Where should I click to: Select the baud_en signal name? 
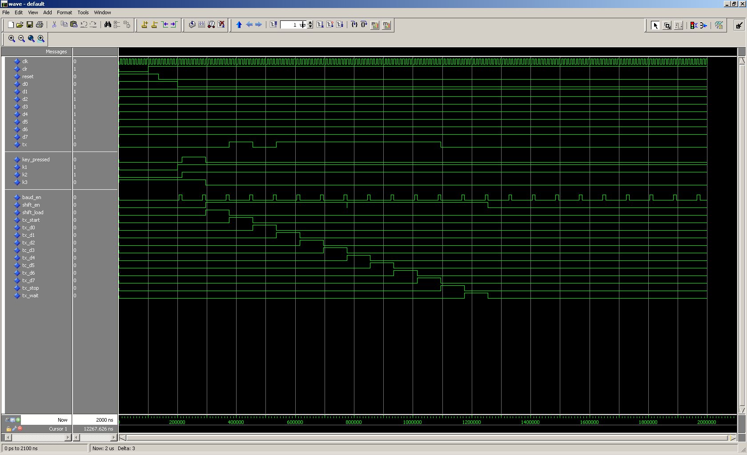click(x=31, y=197)
